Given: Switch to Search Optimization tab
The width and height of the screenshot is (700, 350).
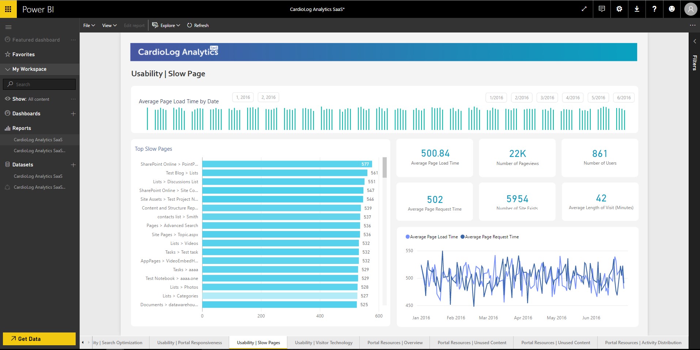Looking at the screenshot, I should point(121,343).
